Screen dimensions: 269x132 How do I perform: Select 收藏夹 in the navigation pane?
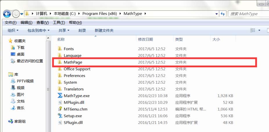(20, 41)
